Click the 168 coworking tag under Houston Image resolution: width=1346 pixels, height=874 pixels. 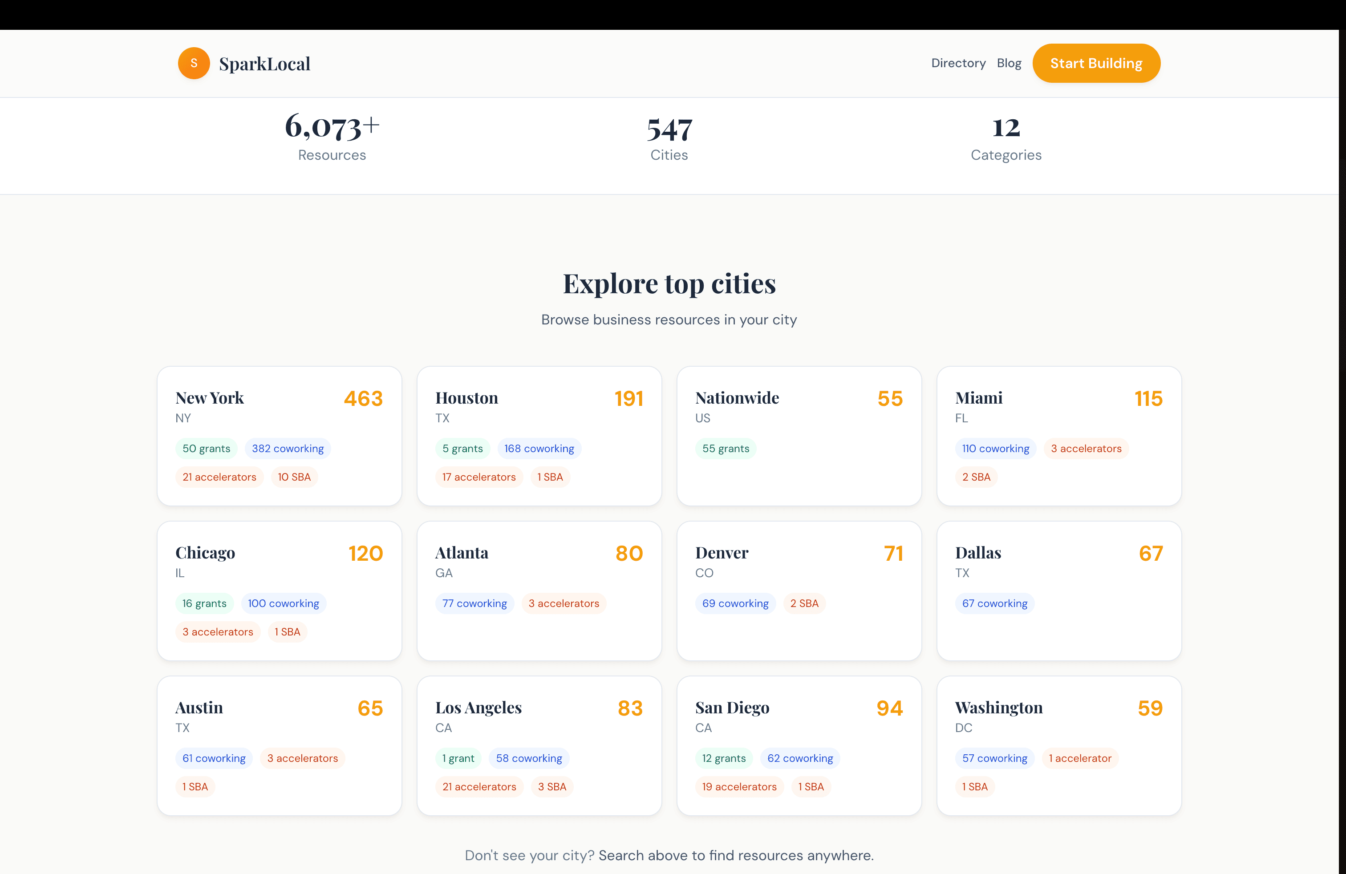539,448
